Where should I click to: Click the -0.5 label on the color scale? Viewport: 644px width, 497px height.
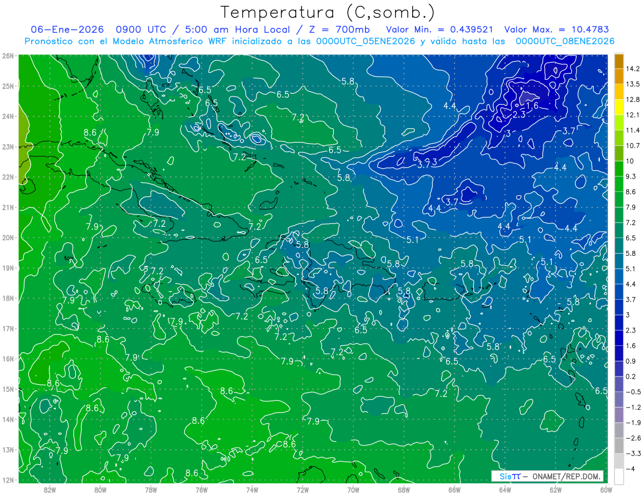(x=633, y=392)
